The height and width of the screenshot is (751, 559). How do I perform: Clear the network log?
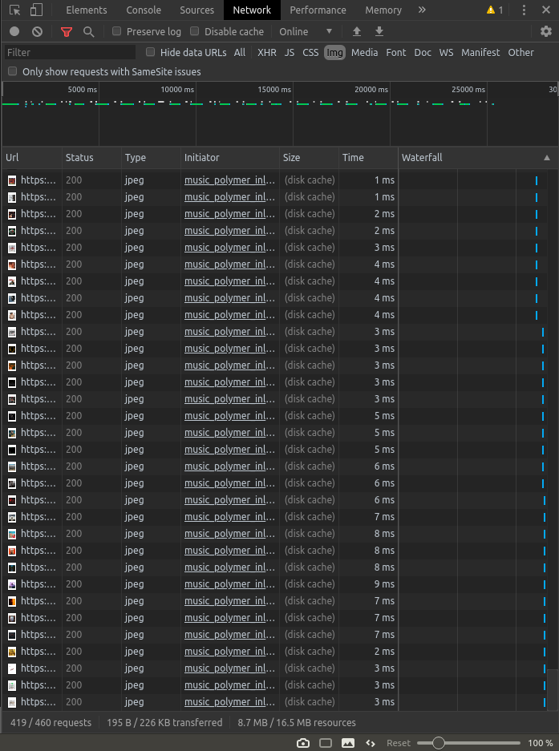point(37,32)
